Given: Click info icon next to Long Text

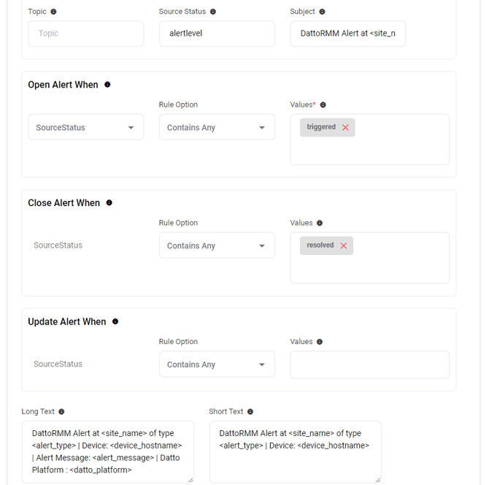Looking at the screenshot, I should 61,412.
